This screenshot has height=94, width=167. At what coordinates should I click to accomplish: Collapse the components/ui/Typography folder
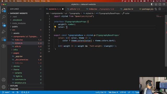(x=26, y=37)
